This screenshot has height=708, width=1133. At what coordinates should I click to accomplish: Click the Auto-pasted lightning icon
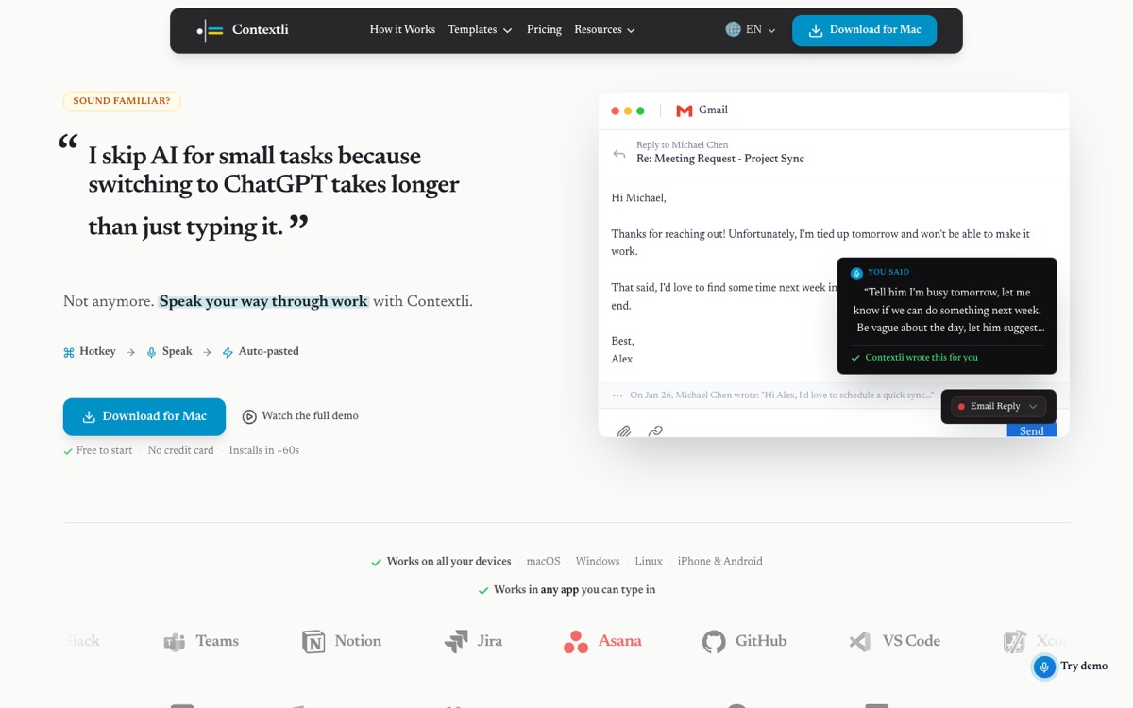(228, 352)
